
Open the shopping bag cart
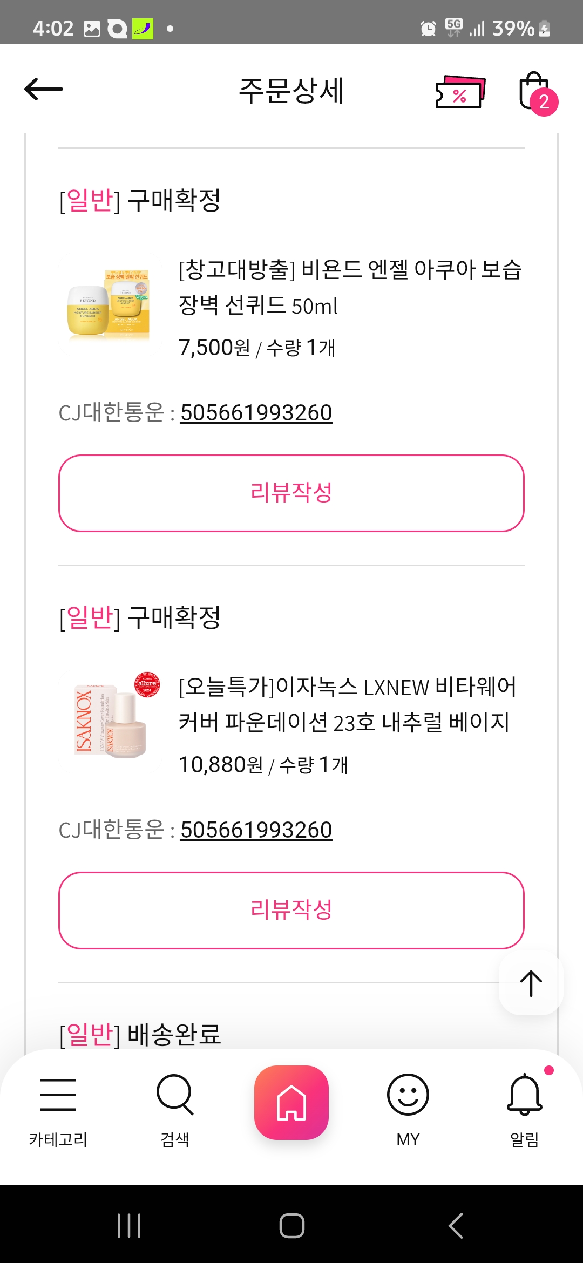[535, 93]
